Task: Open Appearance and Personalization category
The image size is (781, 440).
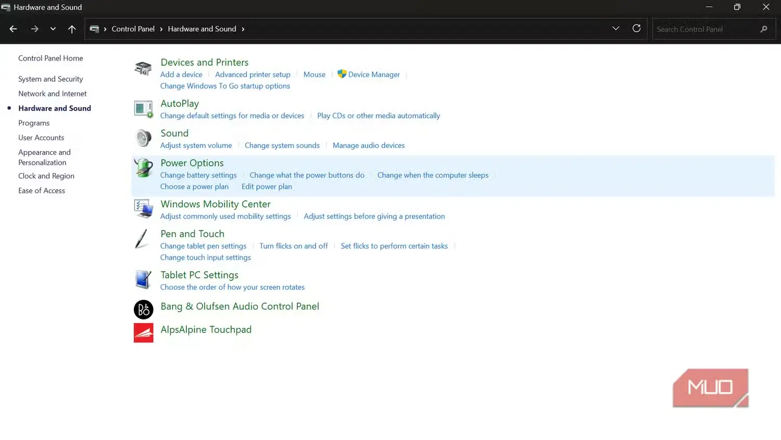Action: (x=44, y=157)
